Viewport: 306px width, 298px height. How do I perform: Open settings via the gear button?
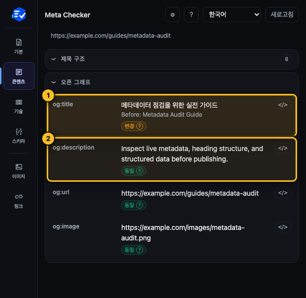pyautogui.click(x=172, y=14)
